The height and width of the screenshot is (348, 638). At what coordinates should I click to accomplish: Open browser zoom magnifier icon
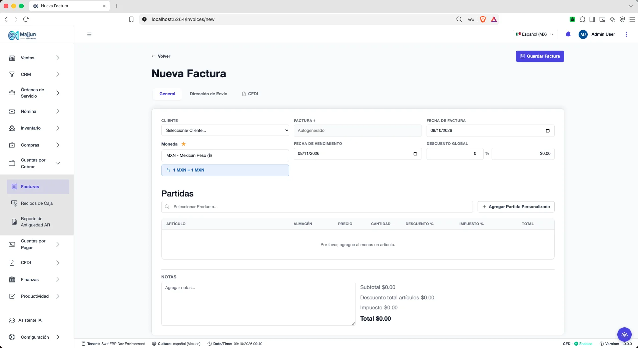pyautogui.click(x=459, y=19)
